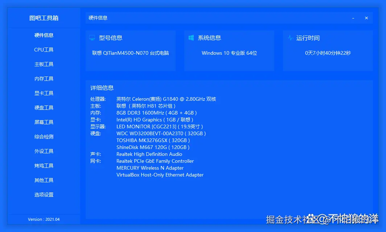
Task: Click the 内存 label
Action: 95,113
